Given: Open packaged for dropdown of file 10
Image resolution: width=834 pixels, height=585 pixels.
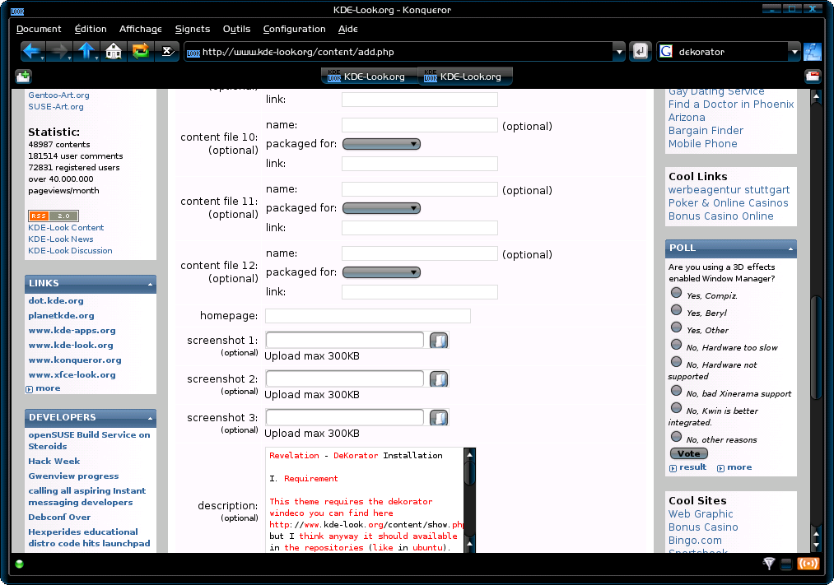Looking at the screenshot, I should (381, 144).
